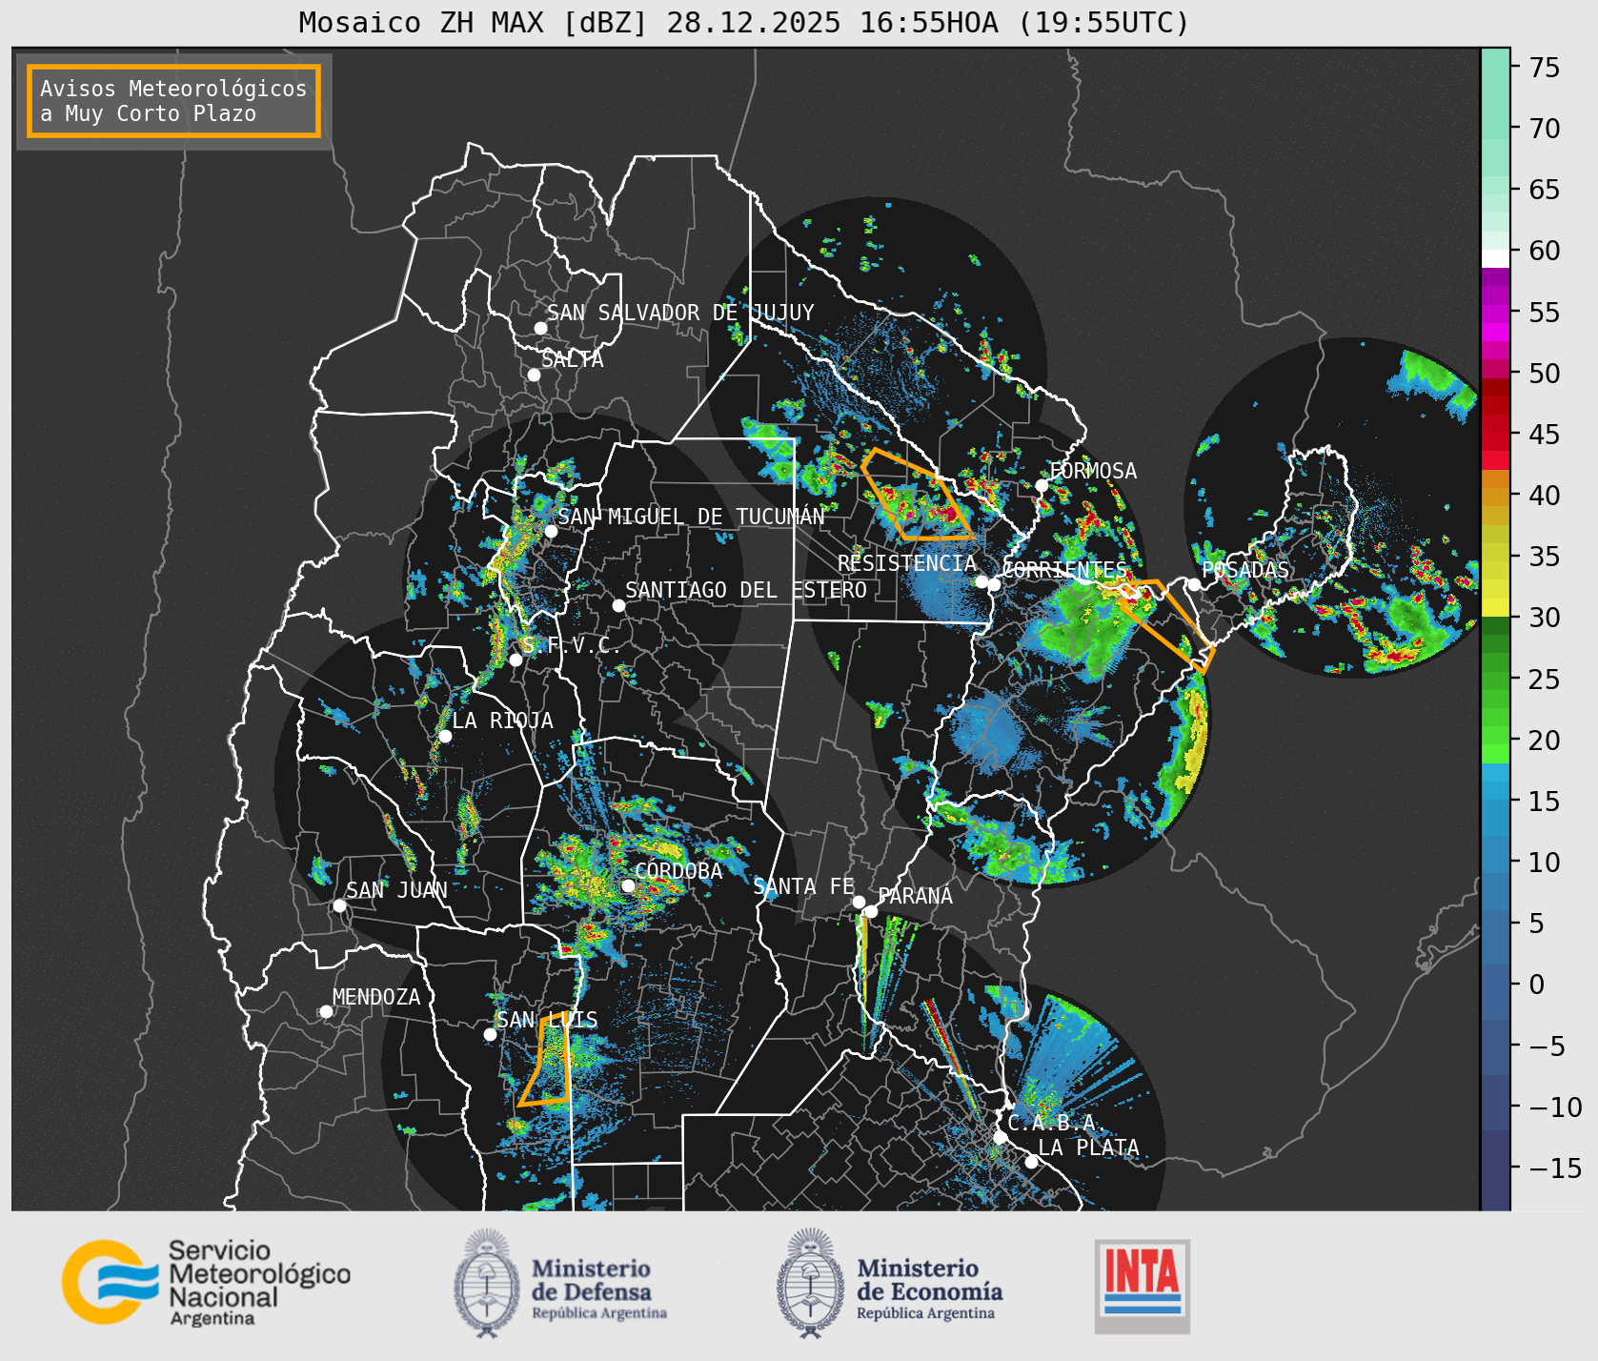Select the Avisos Meteorológicos a Muy Corto Plazo legend box
The width and height of the screenshot is (1598, 1361).
[x=173, y=102]
